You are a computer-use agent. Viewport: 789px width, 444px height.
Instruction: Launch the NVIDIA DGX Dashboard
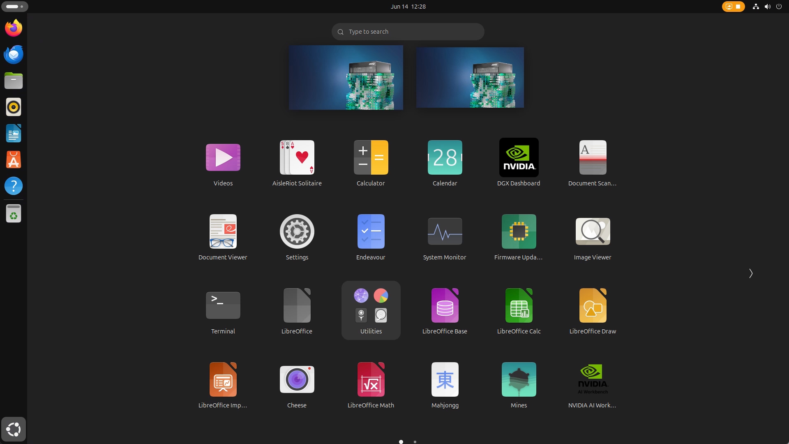click(x=519, y=163)
